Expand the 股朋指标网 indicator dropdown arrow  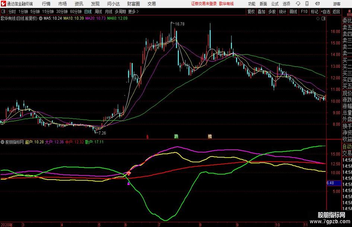(x=3, y=142)
